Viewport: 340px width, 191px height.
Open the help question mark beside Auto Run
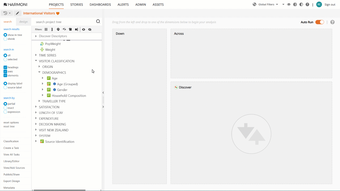click(x=332, y=22)
